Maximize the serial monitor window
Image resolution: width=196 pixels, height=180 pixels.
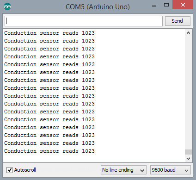[166, 5]
